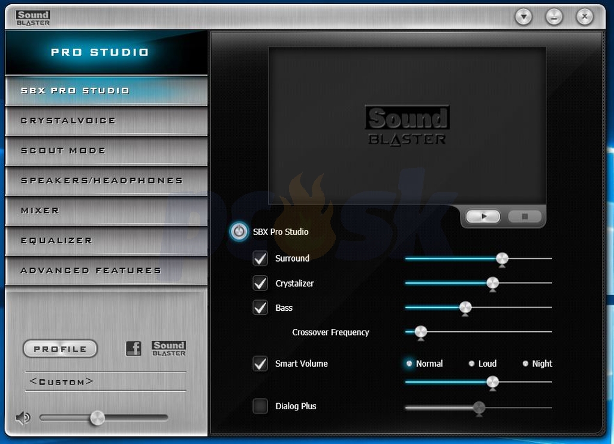The image size is (614, 444).
Task: Click the Pro Studio header banner
Action: [x=106, y=52]
